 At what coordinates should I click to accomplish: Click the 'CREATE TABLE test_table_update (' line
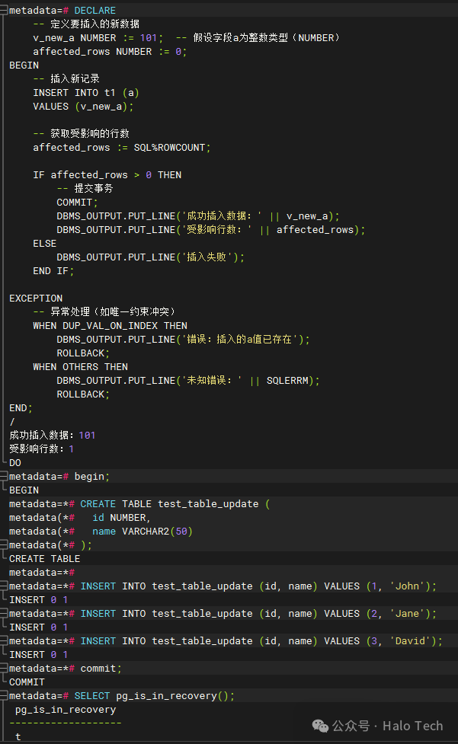click(x=175, y=504)
